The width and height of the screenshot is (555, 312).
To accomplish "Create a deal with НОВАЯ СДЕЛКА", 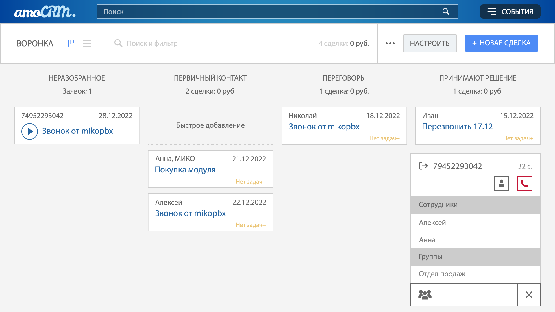I will click(x=501, y=43).
